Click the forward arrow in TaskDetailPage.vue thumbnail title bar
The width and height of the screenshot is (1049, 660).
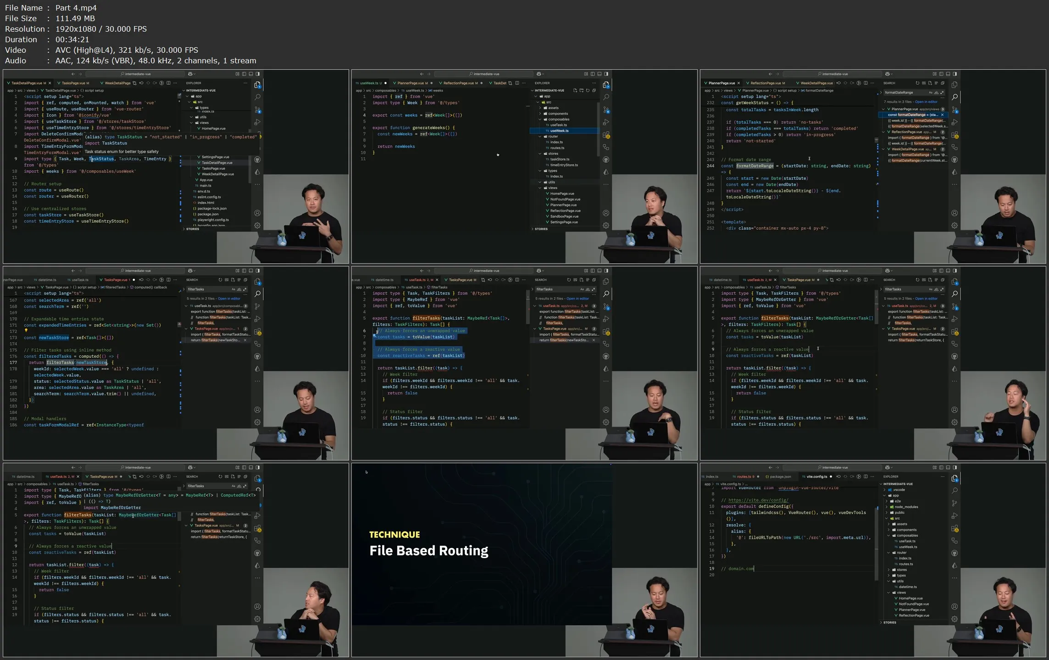click(x=80, y=74)
